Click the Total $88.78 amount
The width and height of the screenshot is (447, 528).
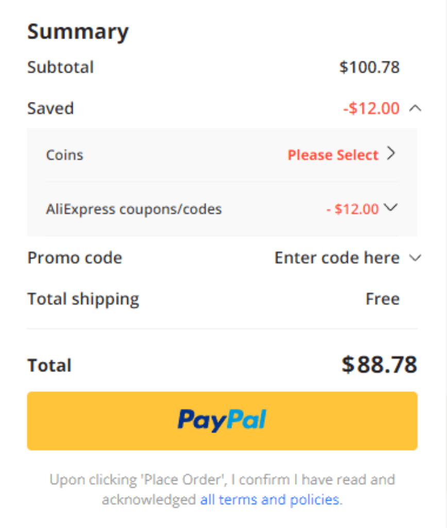[379, 365]
